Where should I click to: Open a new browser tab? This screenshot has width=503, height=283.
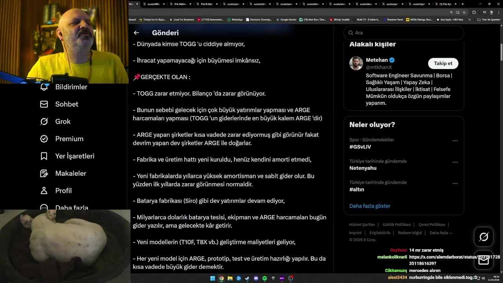[x=463, y=4]
